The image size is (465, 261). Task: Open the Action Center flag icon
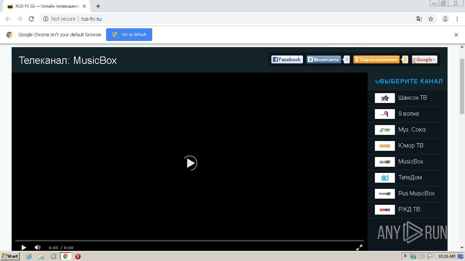430,256
